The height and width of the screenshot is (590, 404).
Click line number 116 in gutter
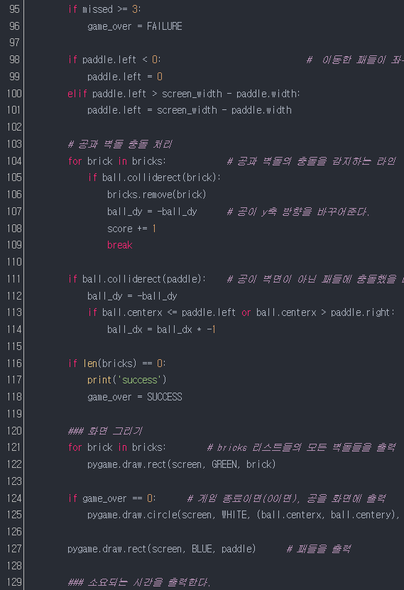[14, 363]
